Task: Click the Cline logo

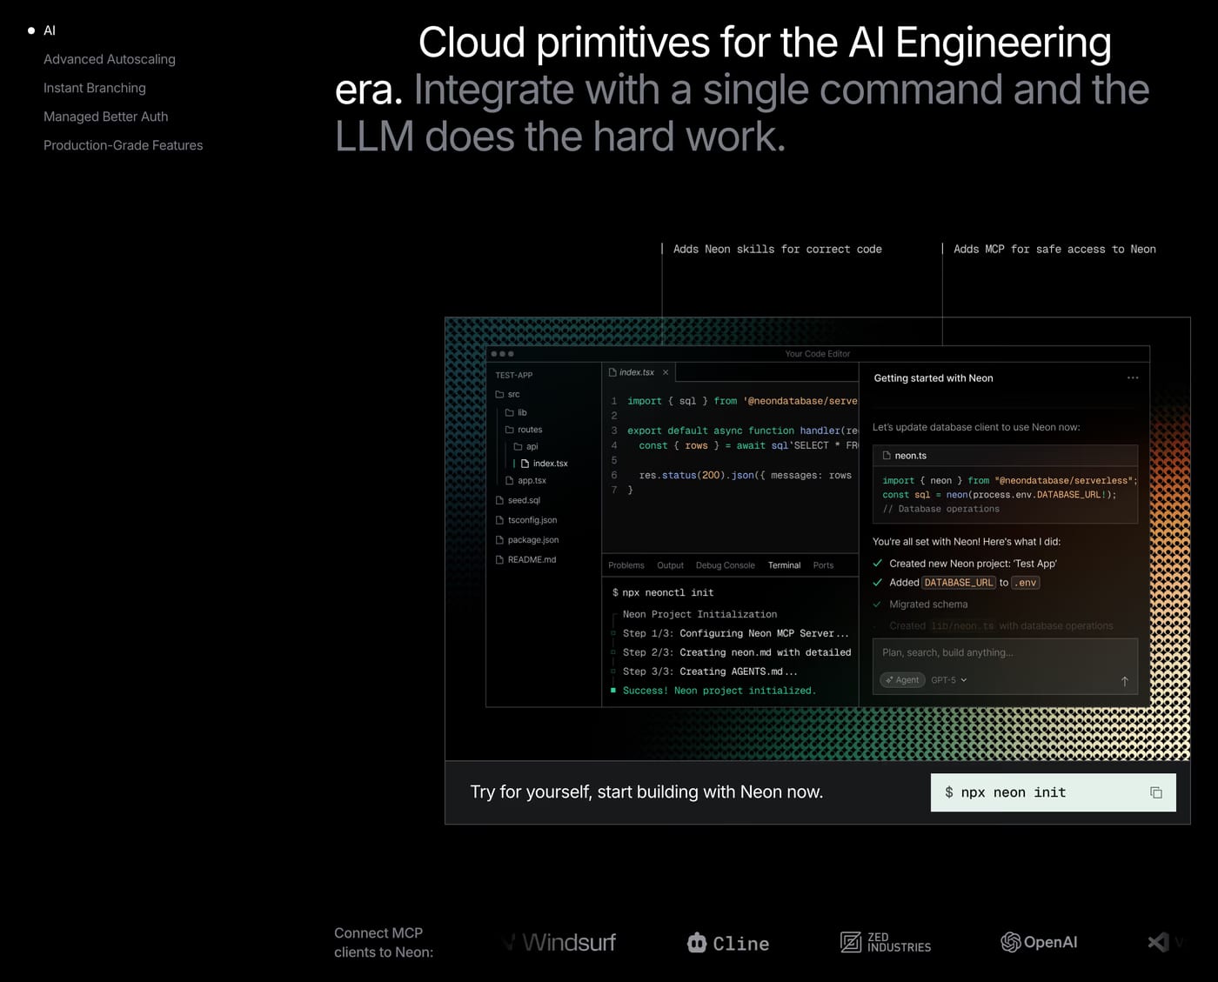Action: tap(728, 943)
